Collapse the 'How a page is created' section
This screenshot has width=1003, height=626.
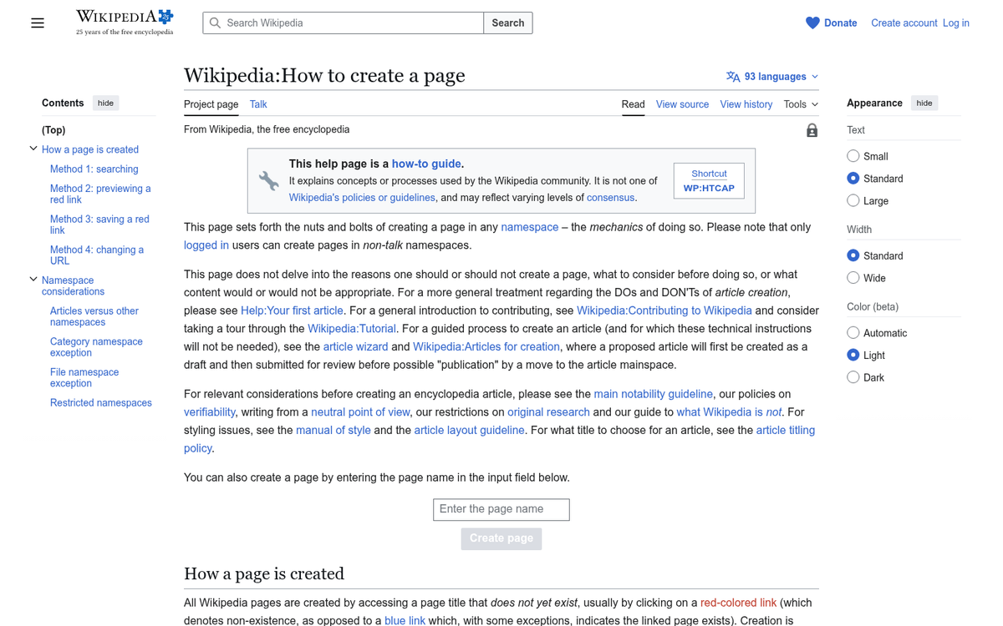click(33, 148)
